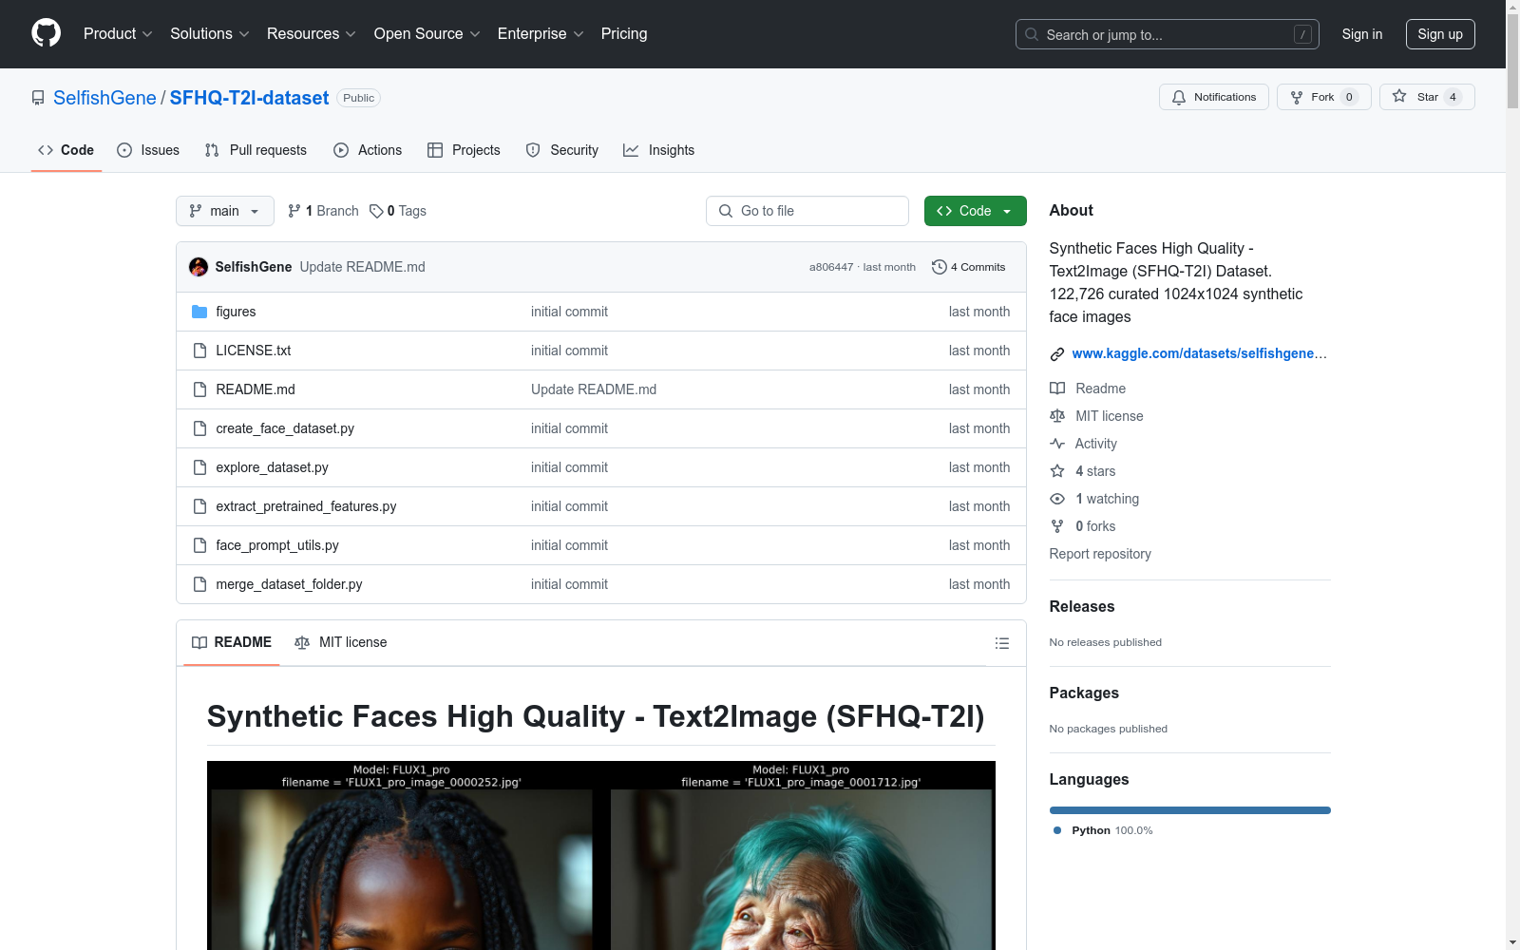
Task: Click the FLUX1_pro_image_0000252 face thumbnail
Action: (x=401, y=869)
